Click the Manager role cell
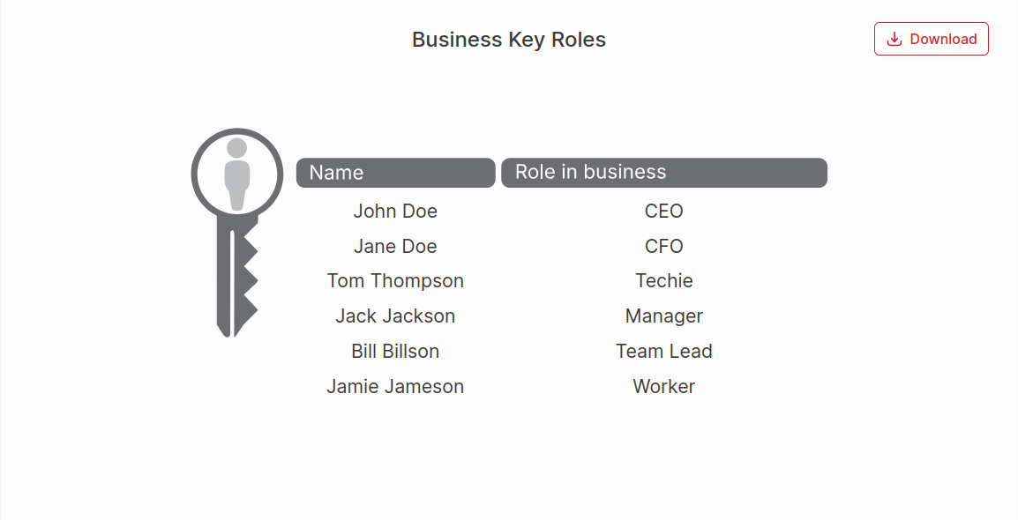Image resolution: width=1018 pixels, height=520 pixels. (663, 316)
